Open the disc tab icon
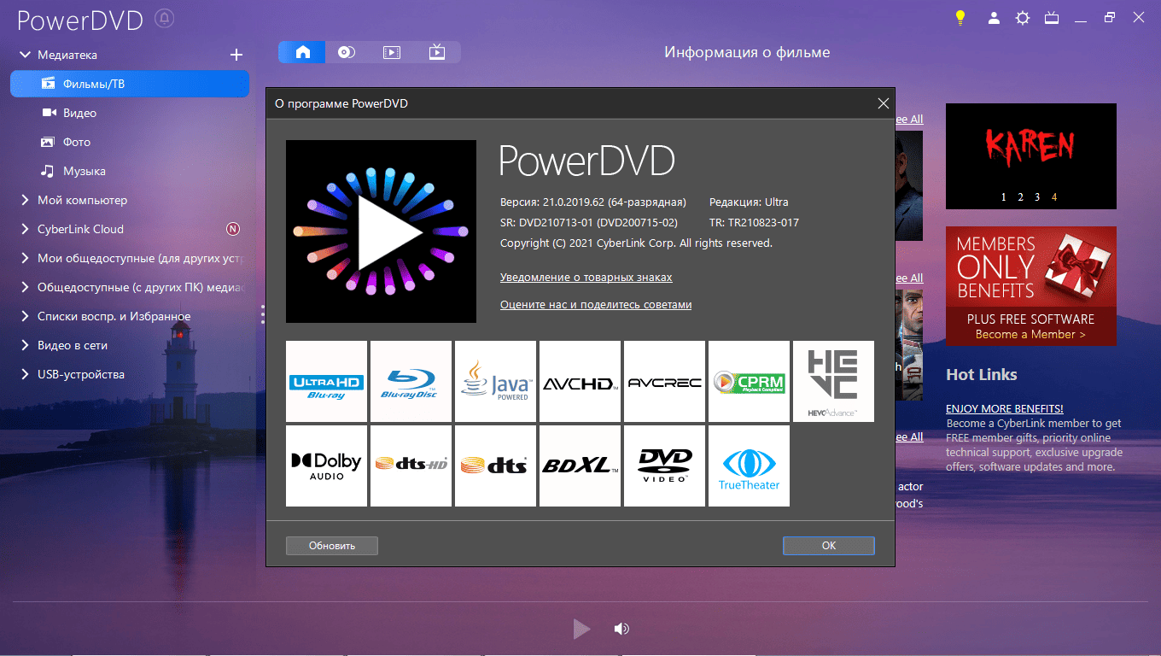Viewport: 1161px width, 656px height. (x=346, y=52)
